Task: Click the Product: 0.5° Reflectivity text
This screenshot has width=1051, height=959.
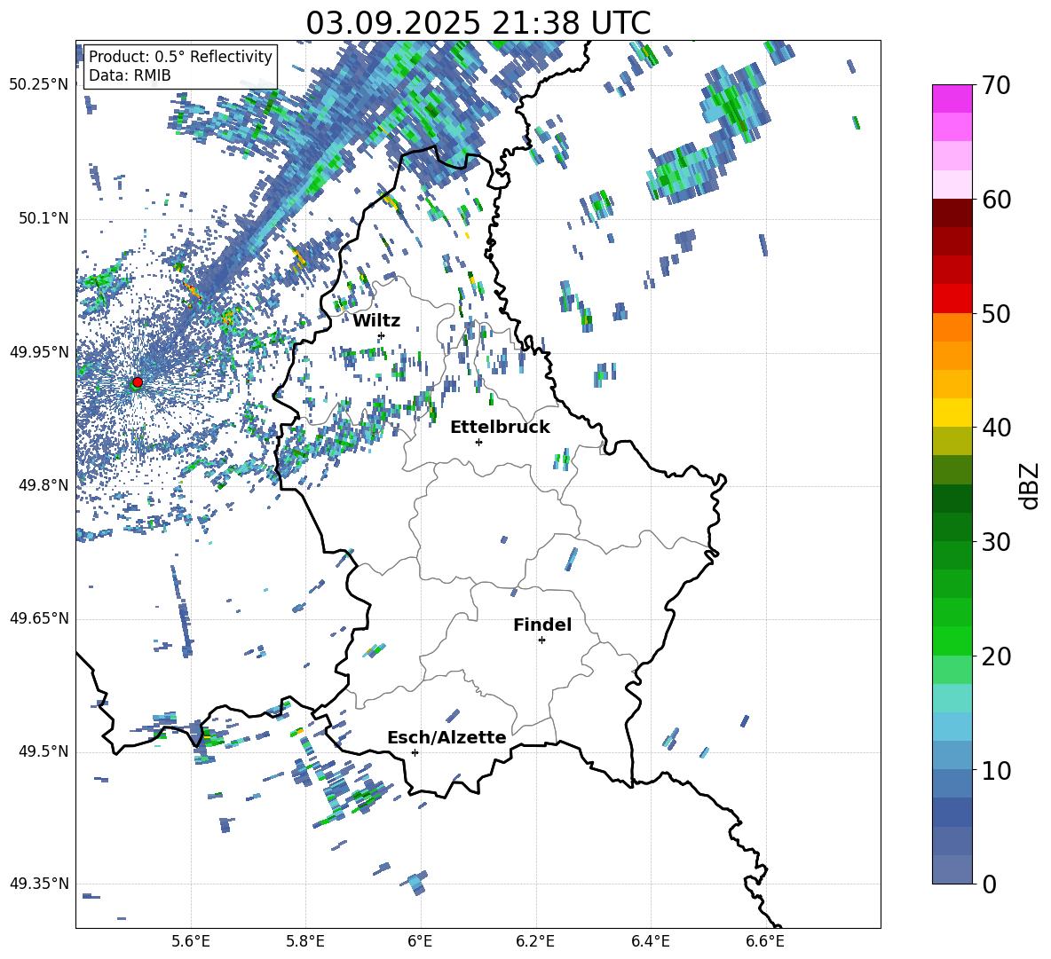Action: point(180,57)
